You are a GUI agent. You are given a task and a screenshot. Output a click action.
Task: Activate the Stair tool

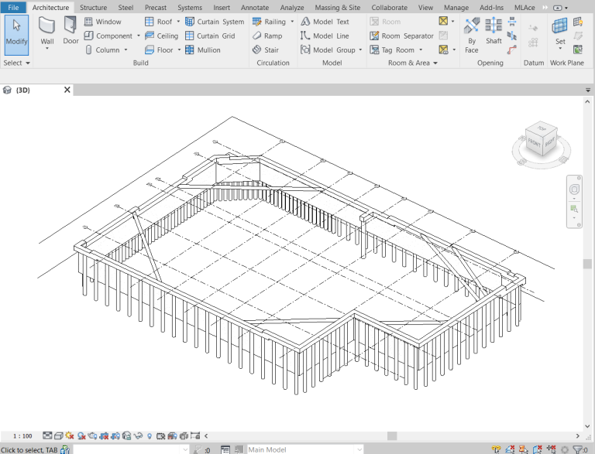coord(265,49)
